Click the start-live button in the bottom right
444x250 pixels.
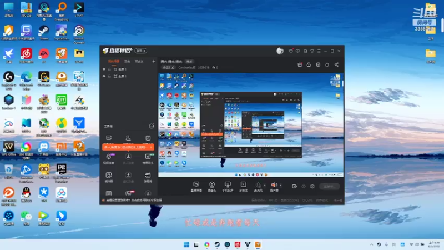[x=329, y=186]
